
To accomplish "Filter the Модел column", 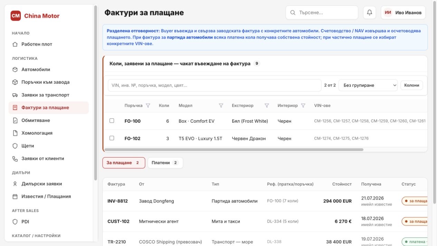I will [x=221, y=105].
